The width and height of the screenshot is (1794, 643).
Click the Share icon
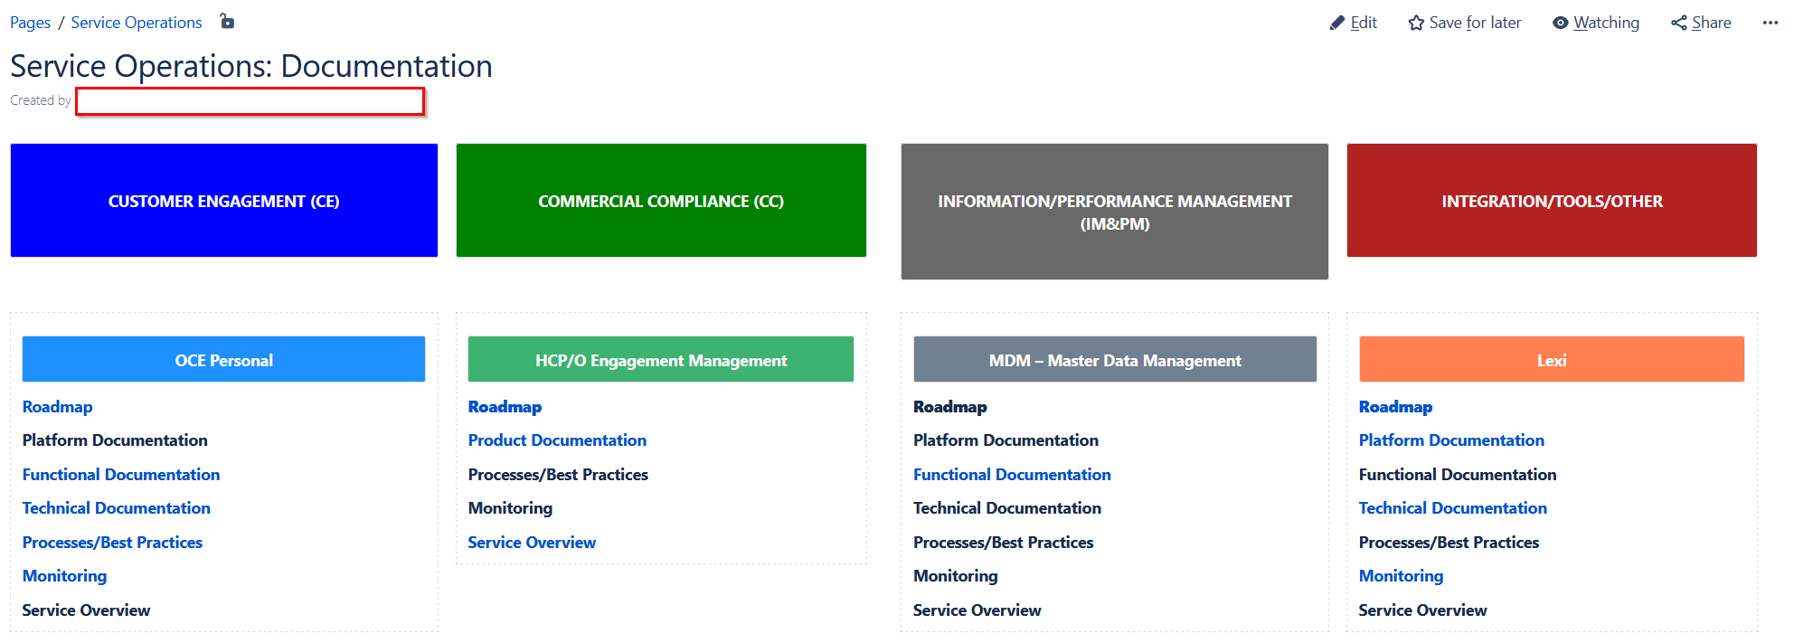point(1679,23)
